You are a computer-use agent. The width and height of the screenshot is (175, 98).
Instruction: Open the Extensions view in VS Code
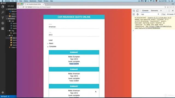(x=3, y=29)
